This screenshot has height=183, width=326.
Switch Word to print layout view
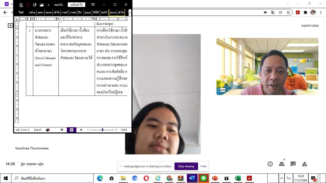pos(71,130)
